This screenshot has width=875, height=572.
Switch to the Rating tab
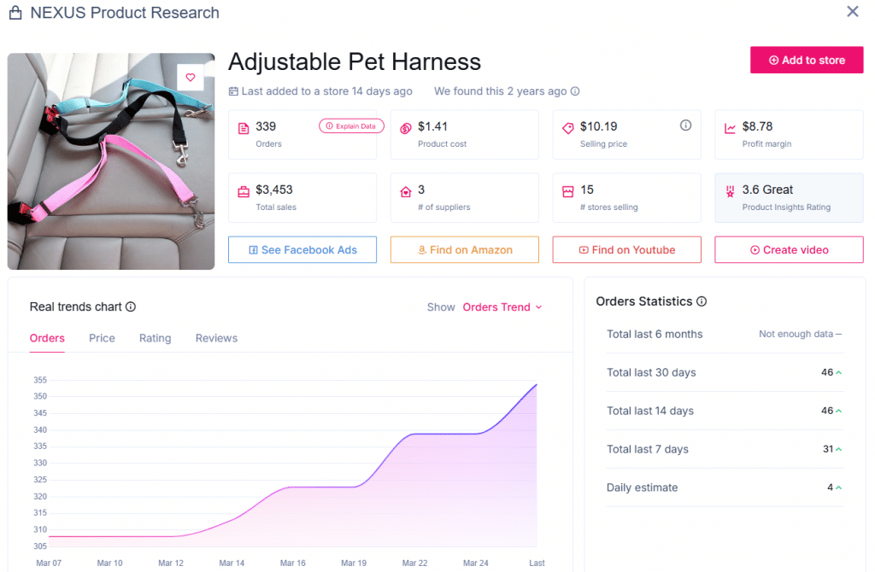click(x=155, y=338)
